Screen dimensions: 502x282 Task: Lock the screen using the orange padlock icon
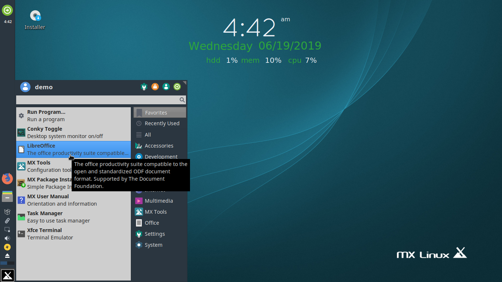pyautogui.click(x=155, y=87)
